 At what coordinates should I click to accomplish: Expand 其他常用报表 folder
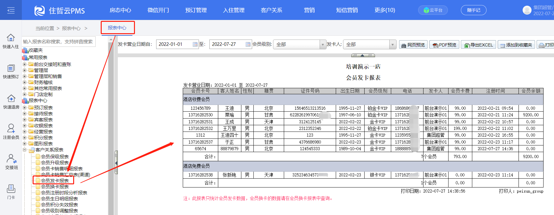24,88
